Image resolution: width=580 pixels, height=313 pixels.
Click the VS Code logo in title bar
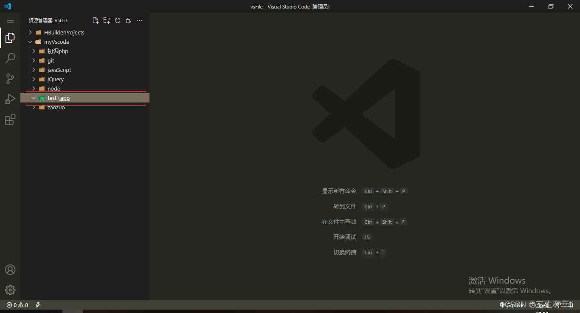(8, 6)
